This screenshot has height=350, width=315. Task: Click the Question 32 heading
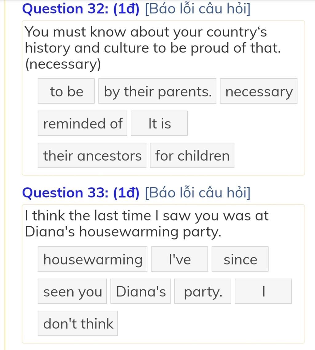coord(81,9)
